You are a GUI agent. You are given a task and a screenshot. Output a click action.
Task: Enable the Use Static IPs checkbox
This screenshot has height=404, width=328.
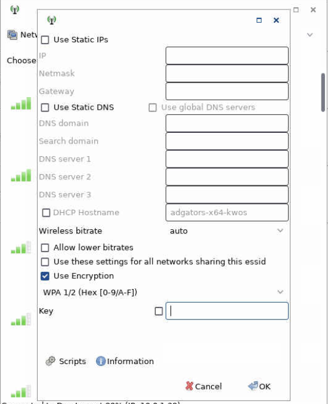click(45, 40)
